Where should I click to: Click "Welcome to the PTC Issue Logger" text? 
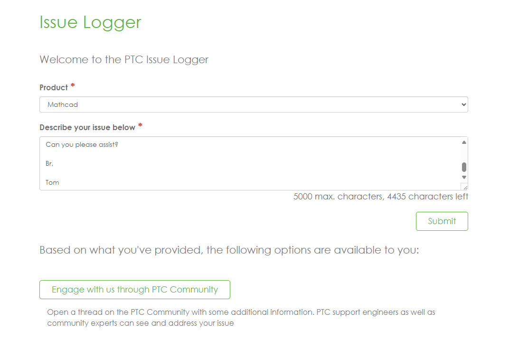coord(124,60)
